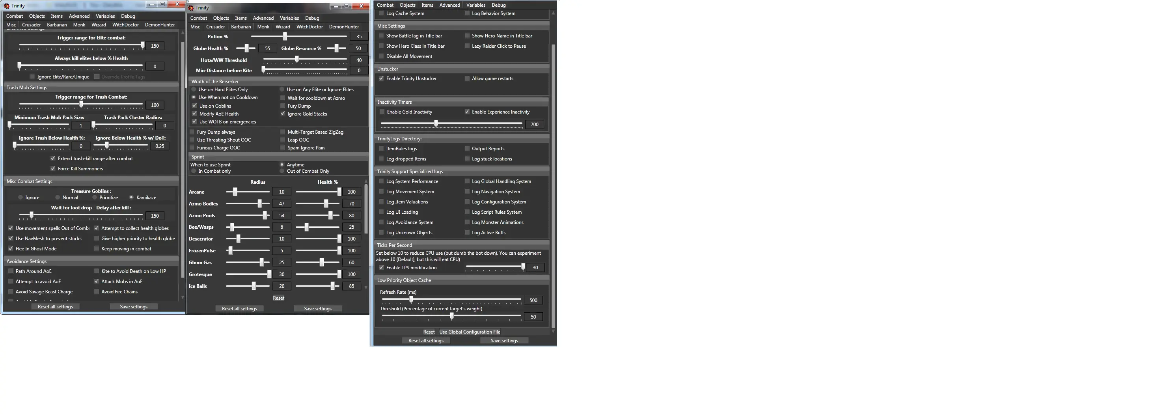Click Refresh Rate (ms) slider
The width and height of the screenshot is (1167, 414).
tap(451, 300)
